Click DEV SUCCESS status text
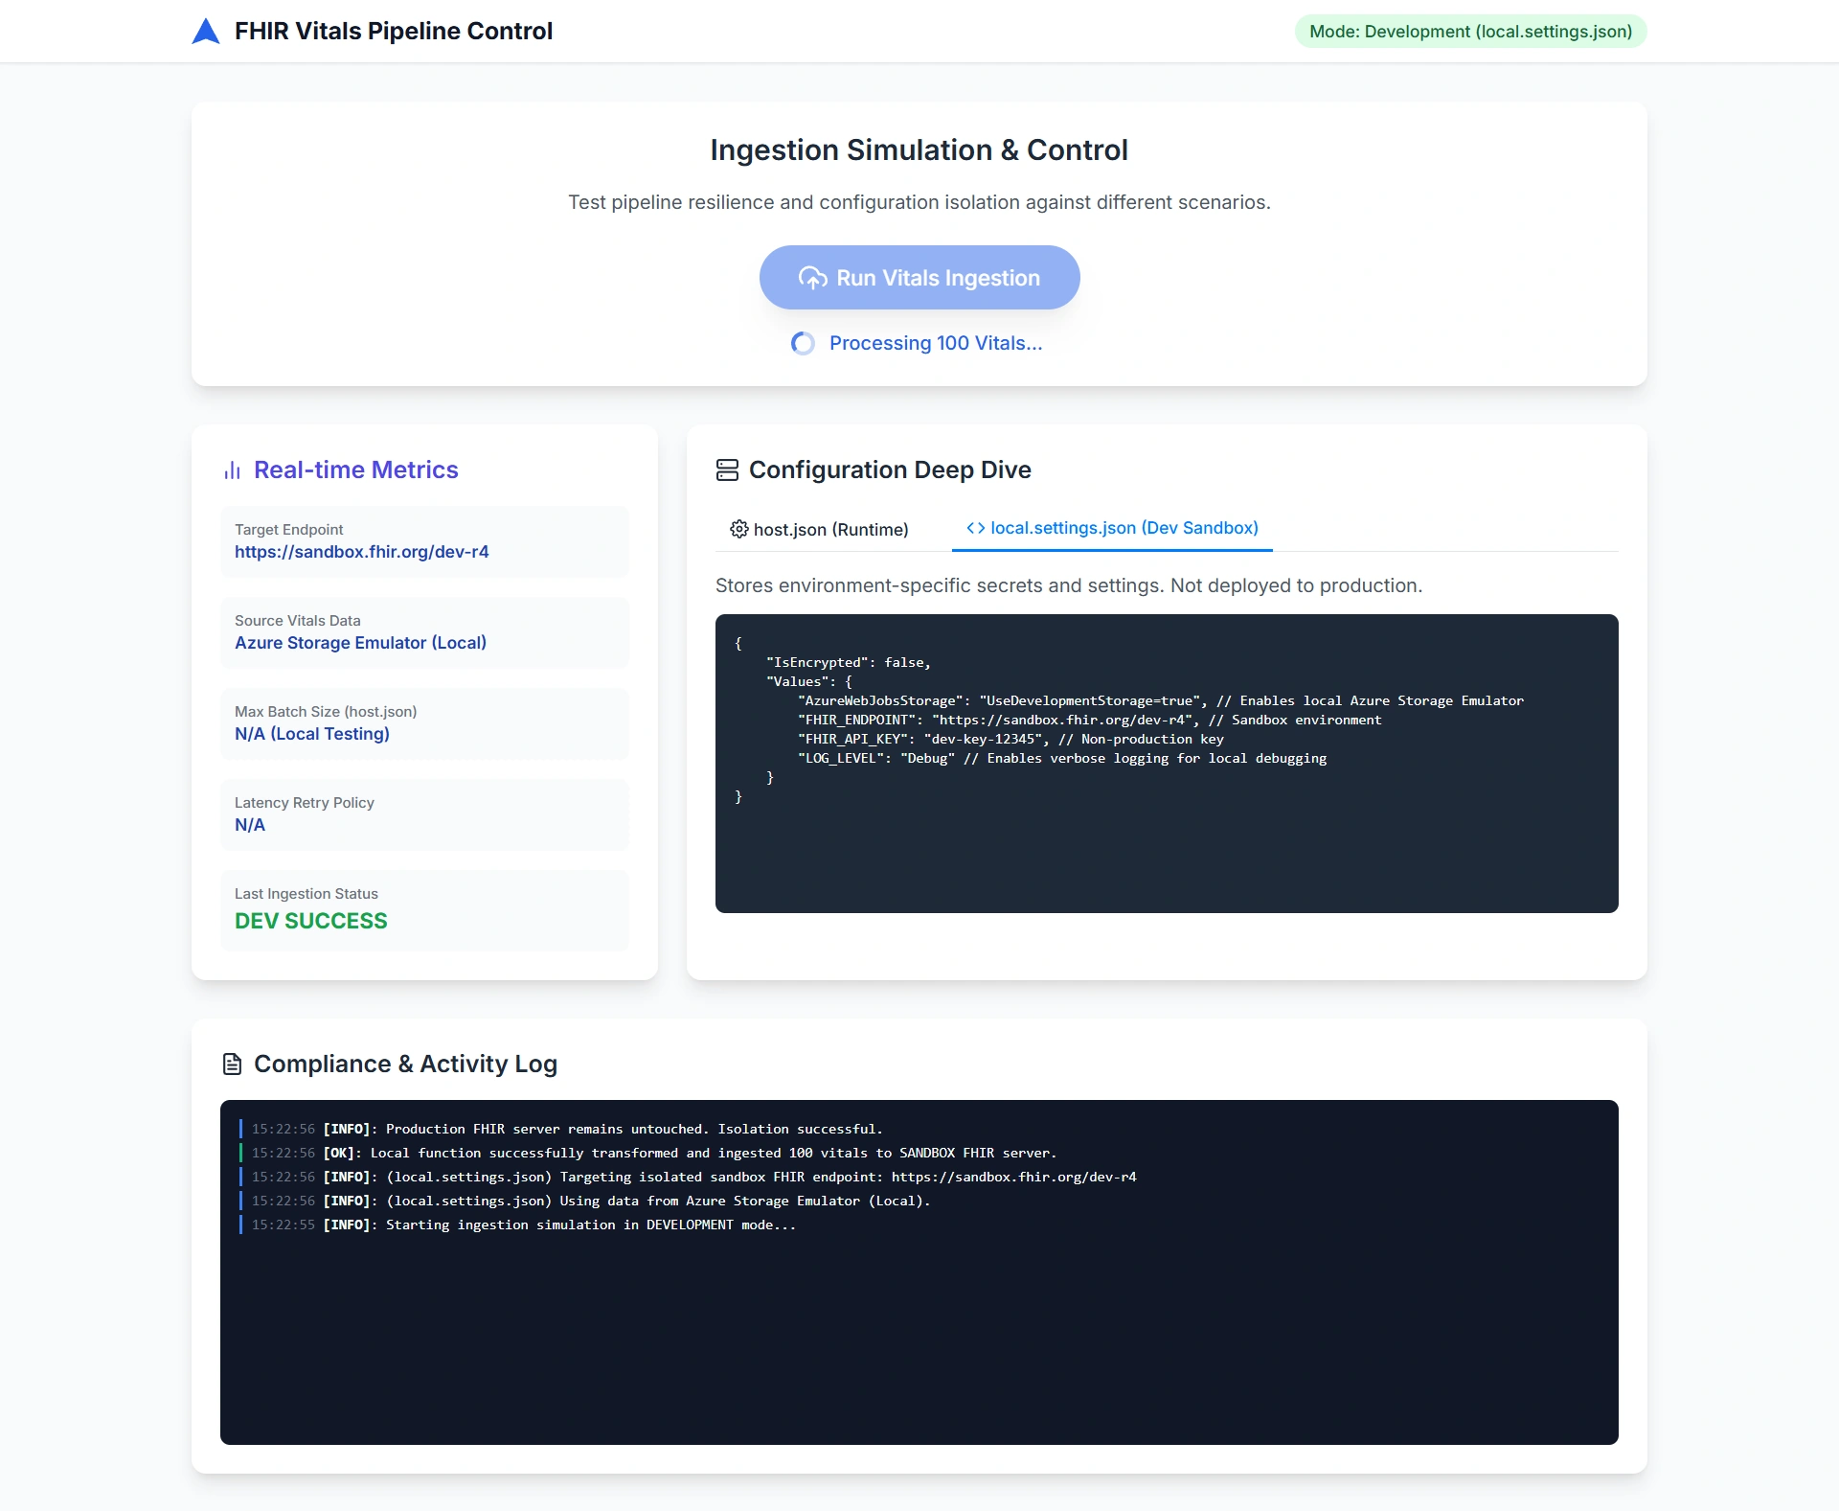 pyautogui.click(x=311, y=921)
